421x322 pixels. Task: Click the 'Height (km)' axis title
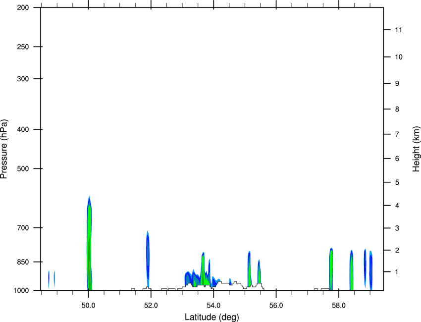pos(416,149)
